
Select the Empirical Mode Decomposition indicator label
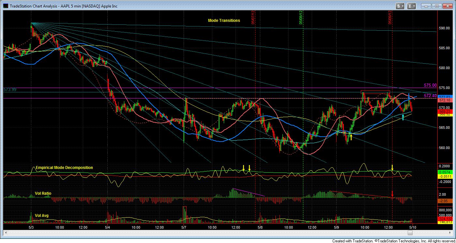[x=64, y=168]
